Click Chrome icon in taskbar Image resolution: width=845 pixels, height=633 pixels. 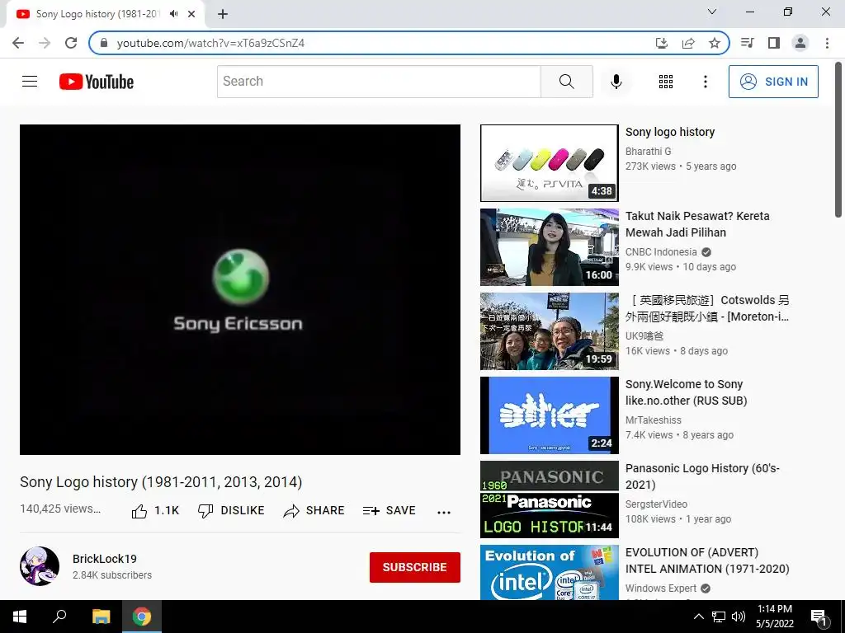(x=142, y=617)
